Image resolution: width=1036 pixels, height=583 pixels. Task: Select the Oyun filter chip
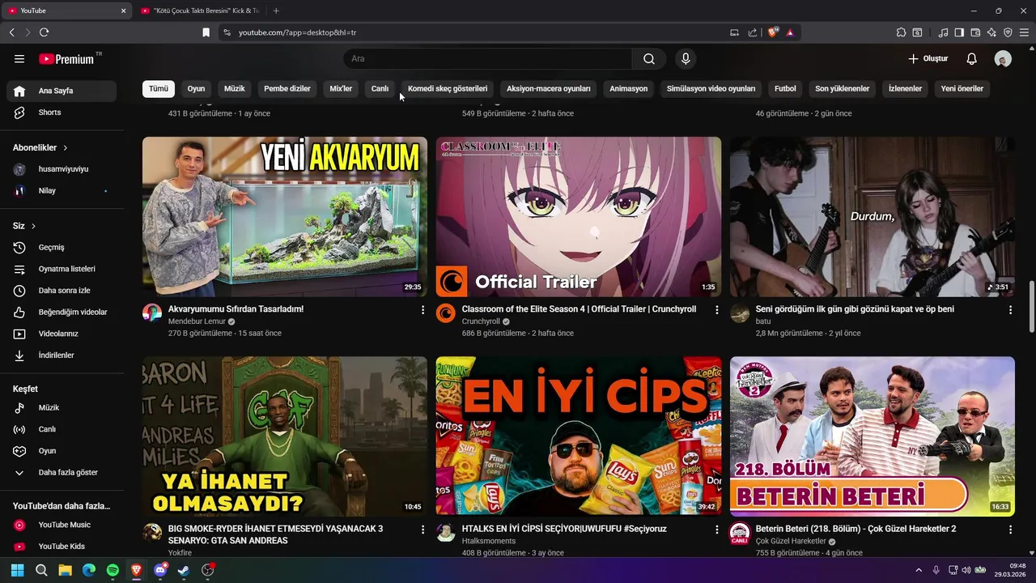196,88
